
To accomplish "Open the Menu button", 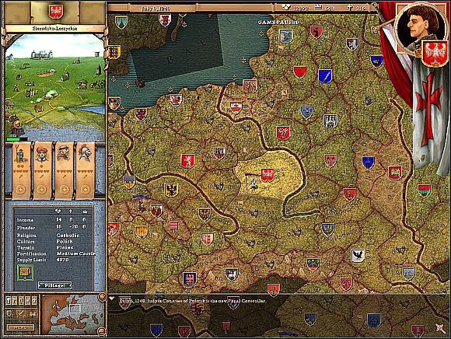I will 20,327.
